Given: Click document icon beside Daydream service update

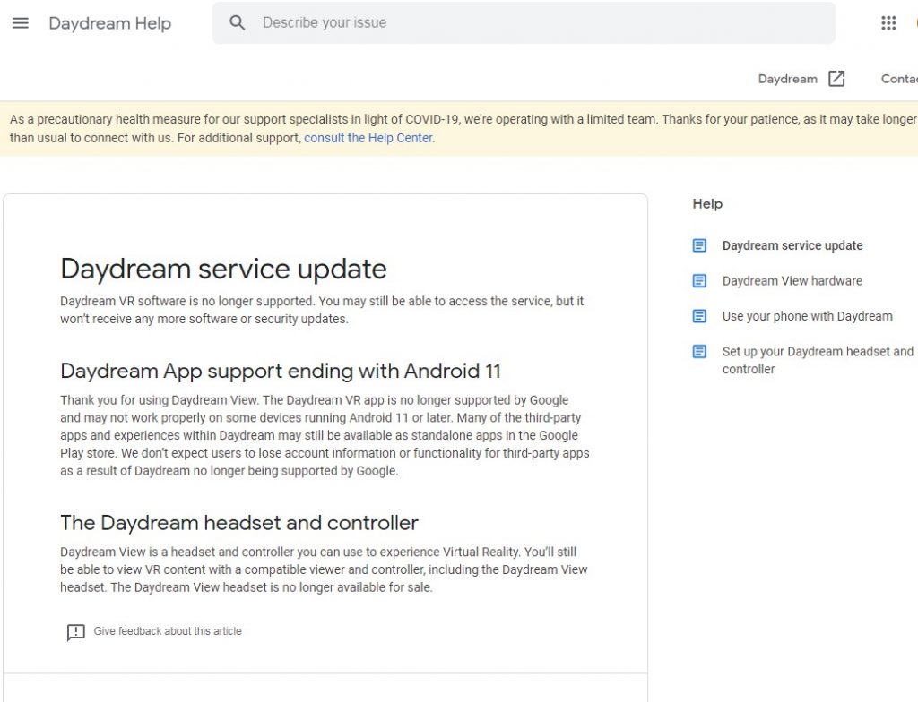Looking at the screenshot, I should 699,245.
